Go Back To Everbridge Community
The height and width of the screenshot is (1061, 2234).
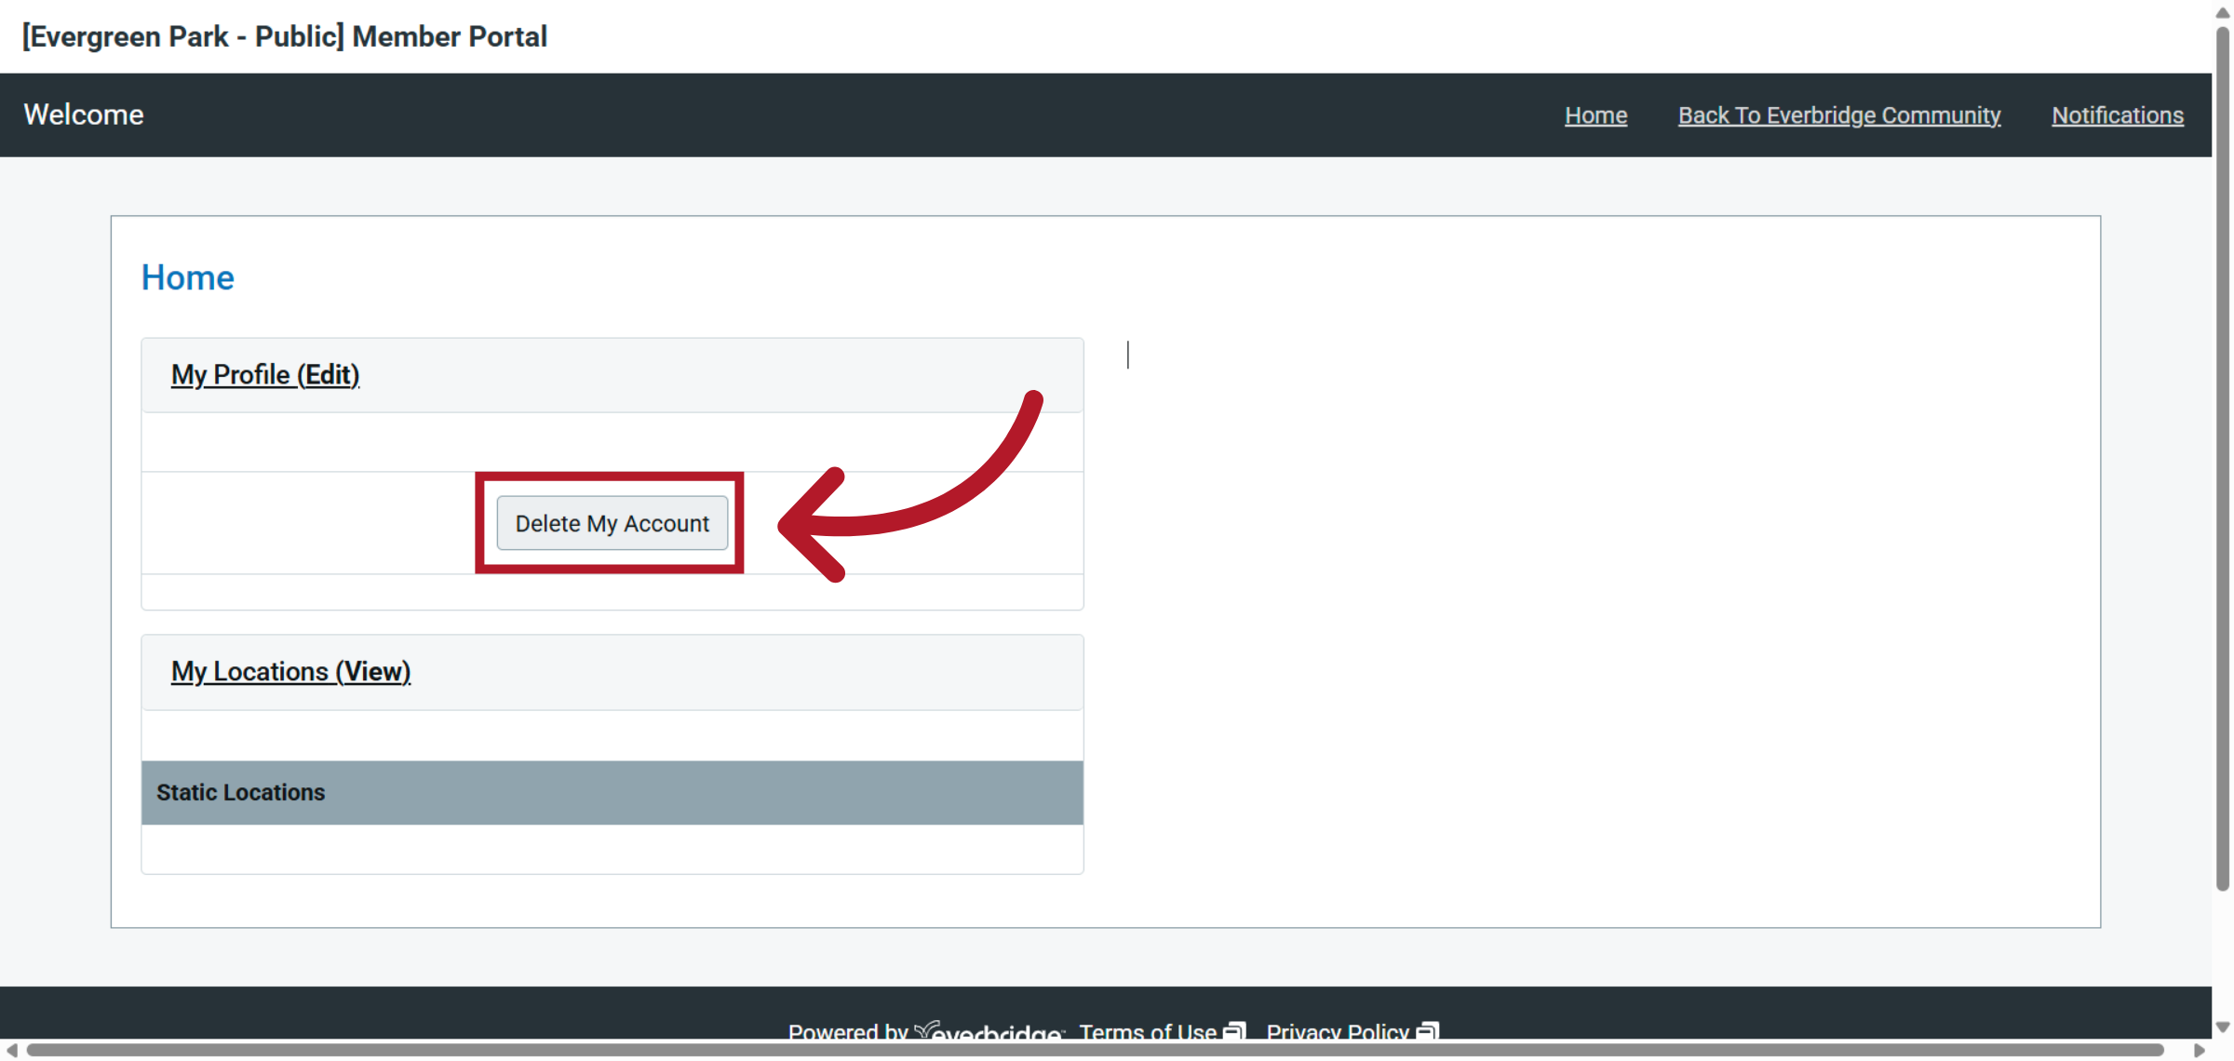(x=1839, y=115)
